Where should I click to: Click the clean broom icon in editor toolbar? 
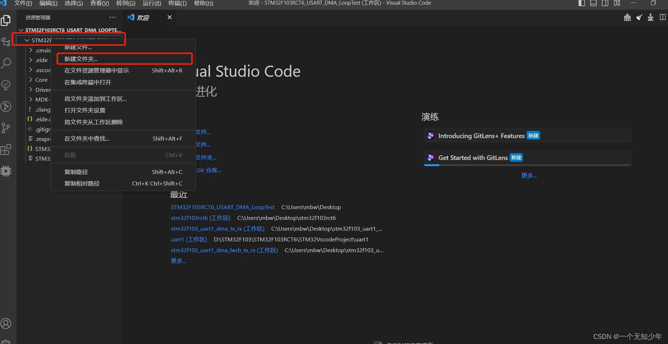(x=639, y=17)
